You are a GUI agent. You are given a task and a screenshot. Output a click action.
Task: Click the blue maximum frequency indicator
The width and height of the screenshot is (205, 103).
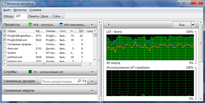(61, 25)
